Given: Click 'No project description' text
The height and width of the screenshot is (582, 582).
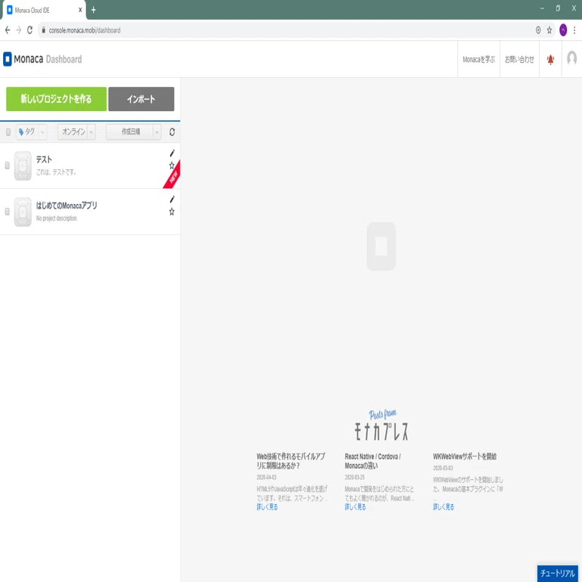Looking at the screenshot, I should coord(57,218).
